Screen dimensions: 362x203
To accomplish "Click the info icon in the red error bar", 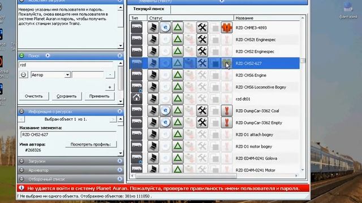I will (x=21, y=188).
